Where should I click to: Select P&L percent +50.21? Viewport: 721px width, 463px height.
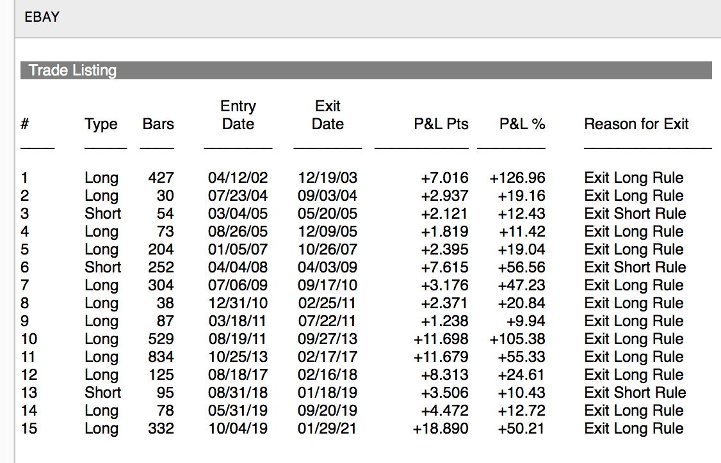(521, 428)
